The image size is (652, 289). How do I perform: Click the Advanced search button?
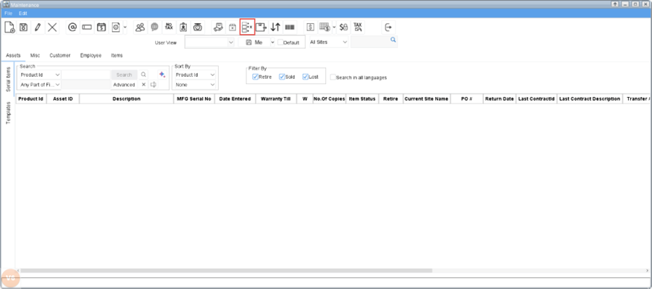pyautogui.click(x=124, y=85)
